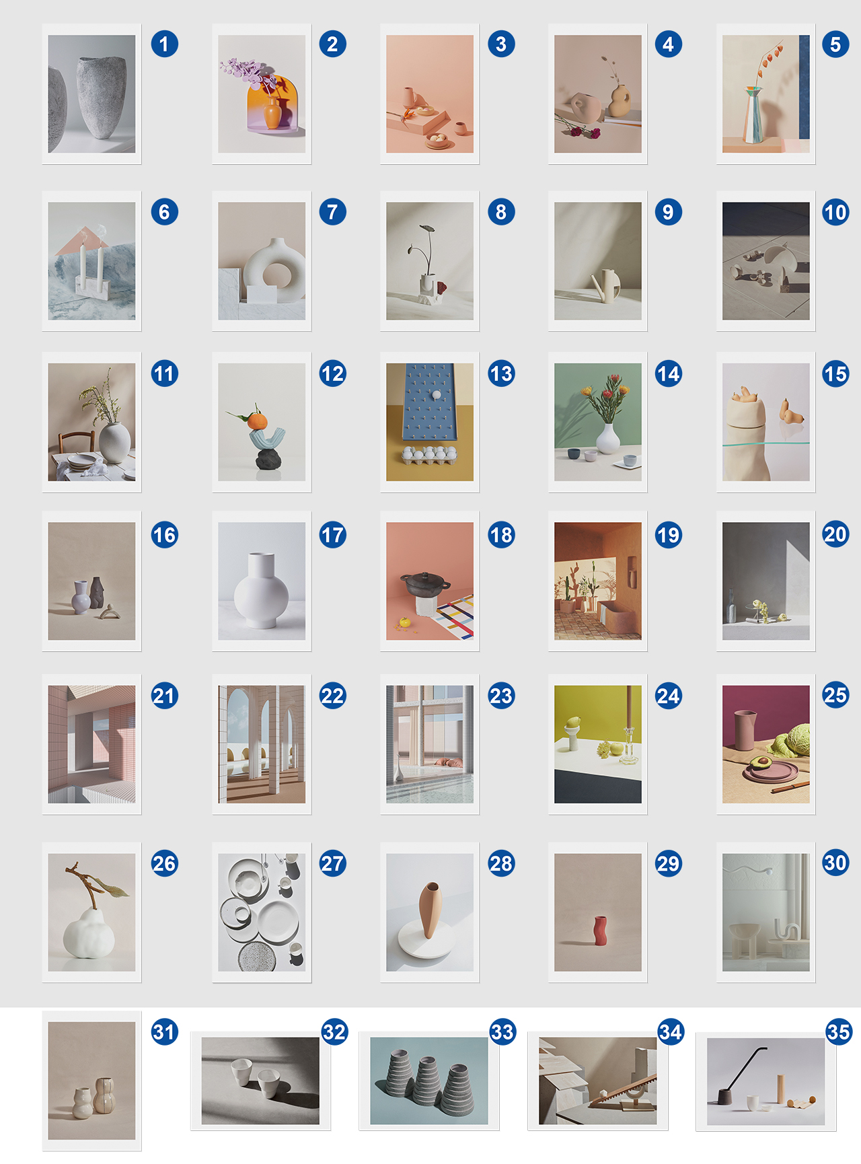The width and height of the screenshot is (861, 1164).
Task: Open the red and yellow flowers print
Action: [598, 422]
